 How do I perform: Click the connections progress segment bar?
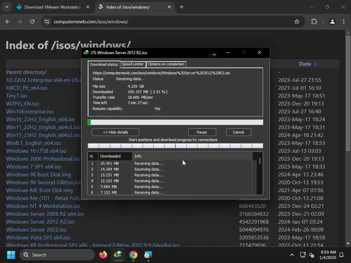click(x=175, y=146)
